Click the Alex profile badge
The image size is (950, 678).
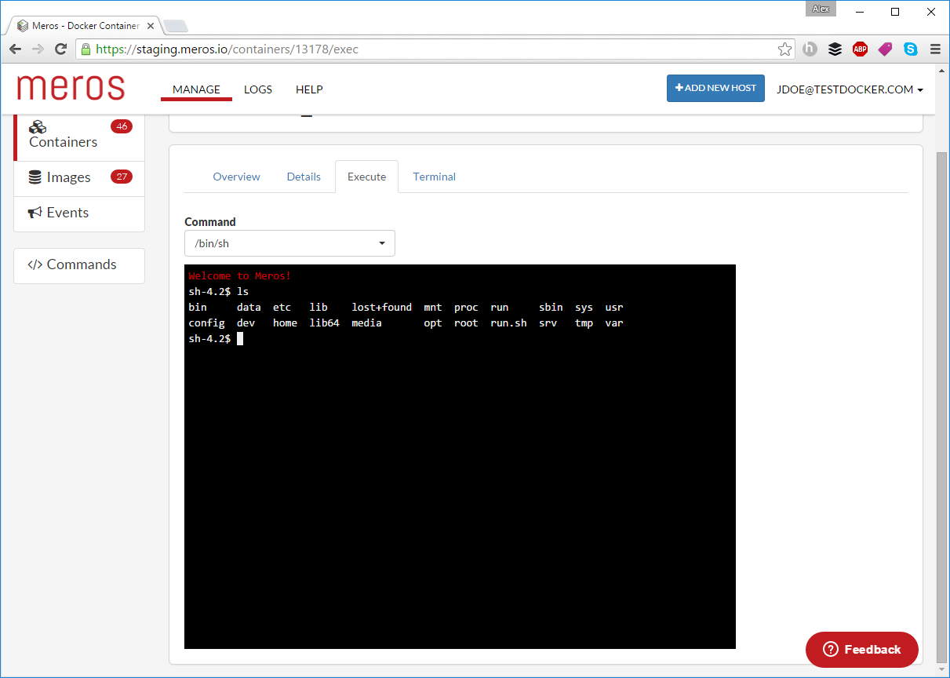pyautogui.click(x=821, y=9)
